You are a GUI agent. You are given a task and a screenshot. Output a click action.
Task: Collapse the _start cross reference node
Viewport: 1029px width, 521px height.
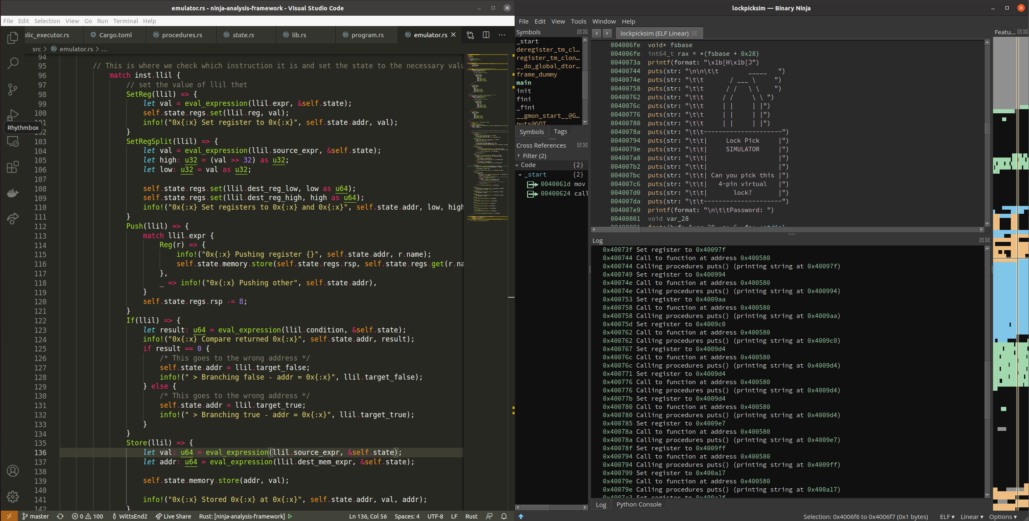click(520, 175)
